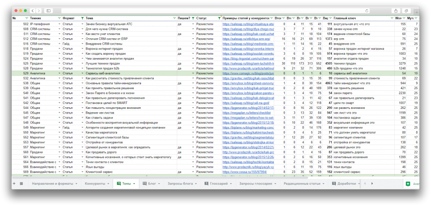
Task: Open the Пишем? dropdown in row 538
Action: pyautogui.click(x=193, y=83)
